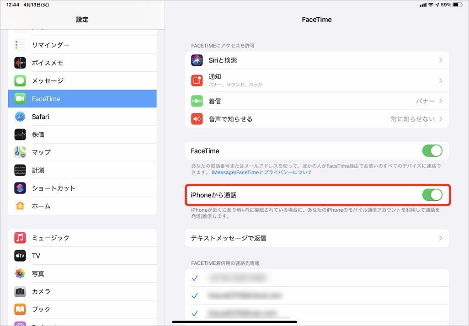Select ボイスメモ in settings list
Image resolution: width=469 pixels, height=326 pixels.
82,63
